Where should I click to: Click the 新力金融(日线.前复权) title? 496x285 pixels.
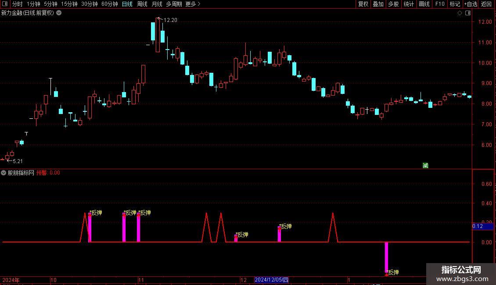coord(28,13)
